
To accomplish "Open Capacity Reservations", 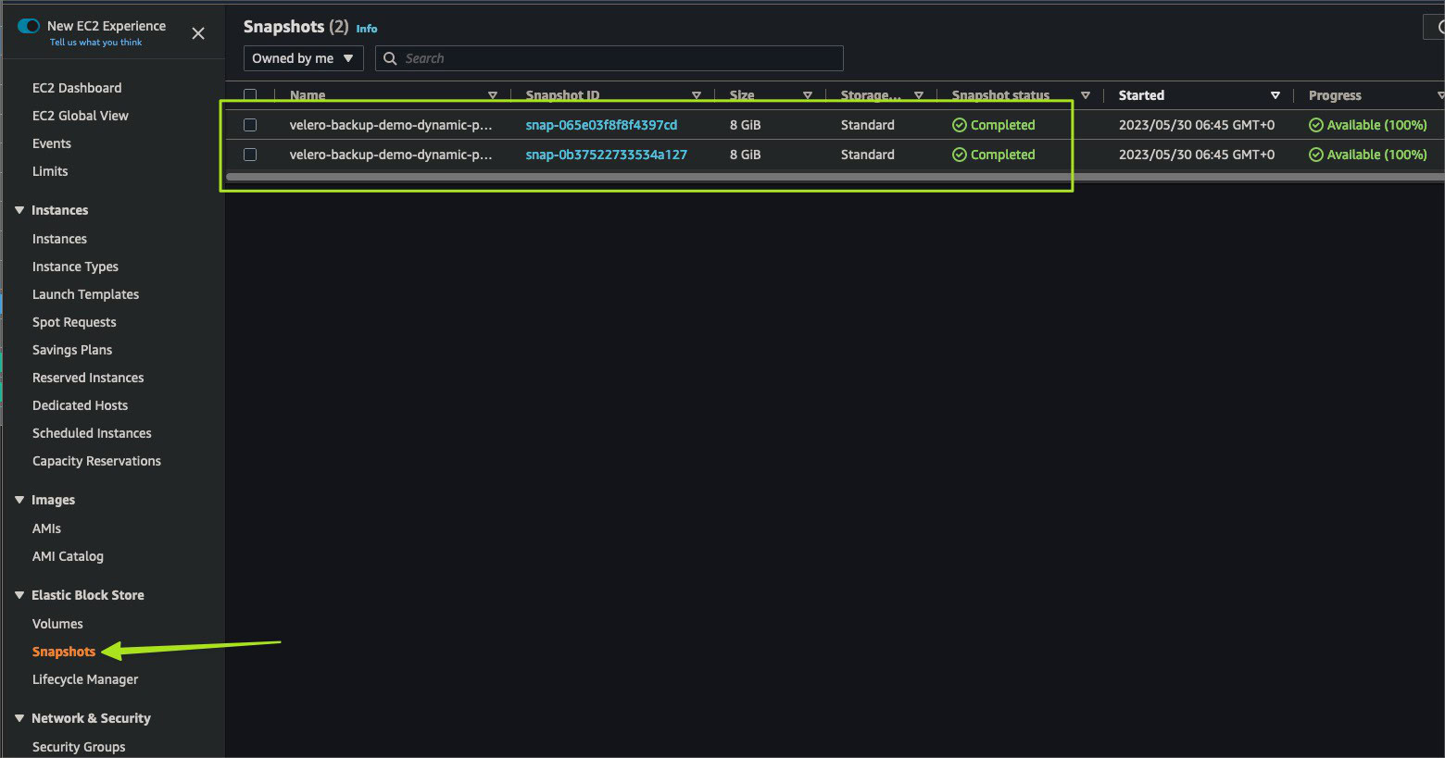I will point(96,461).
